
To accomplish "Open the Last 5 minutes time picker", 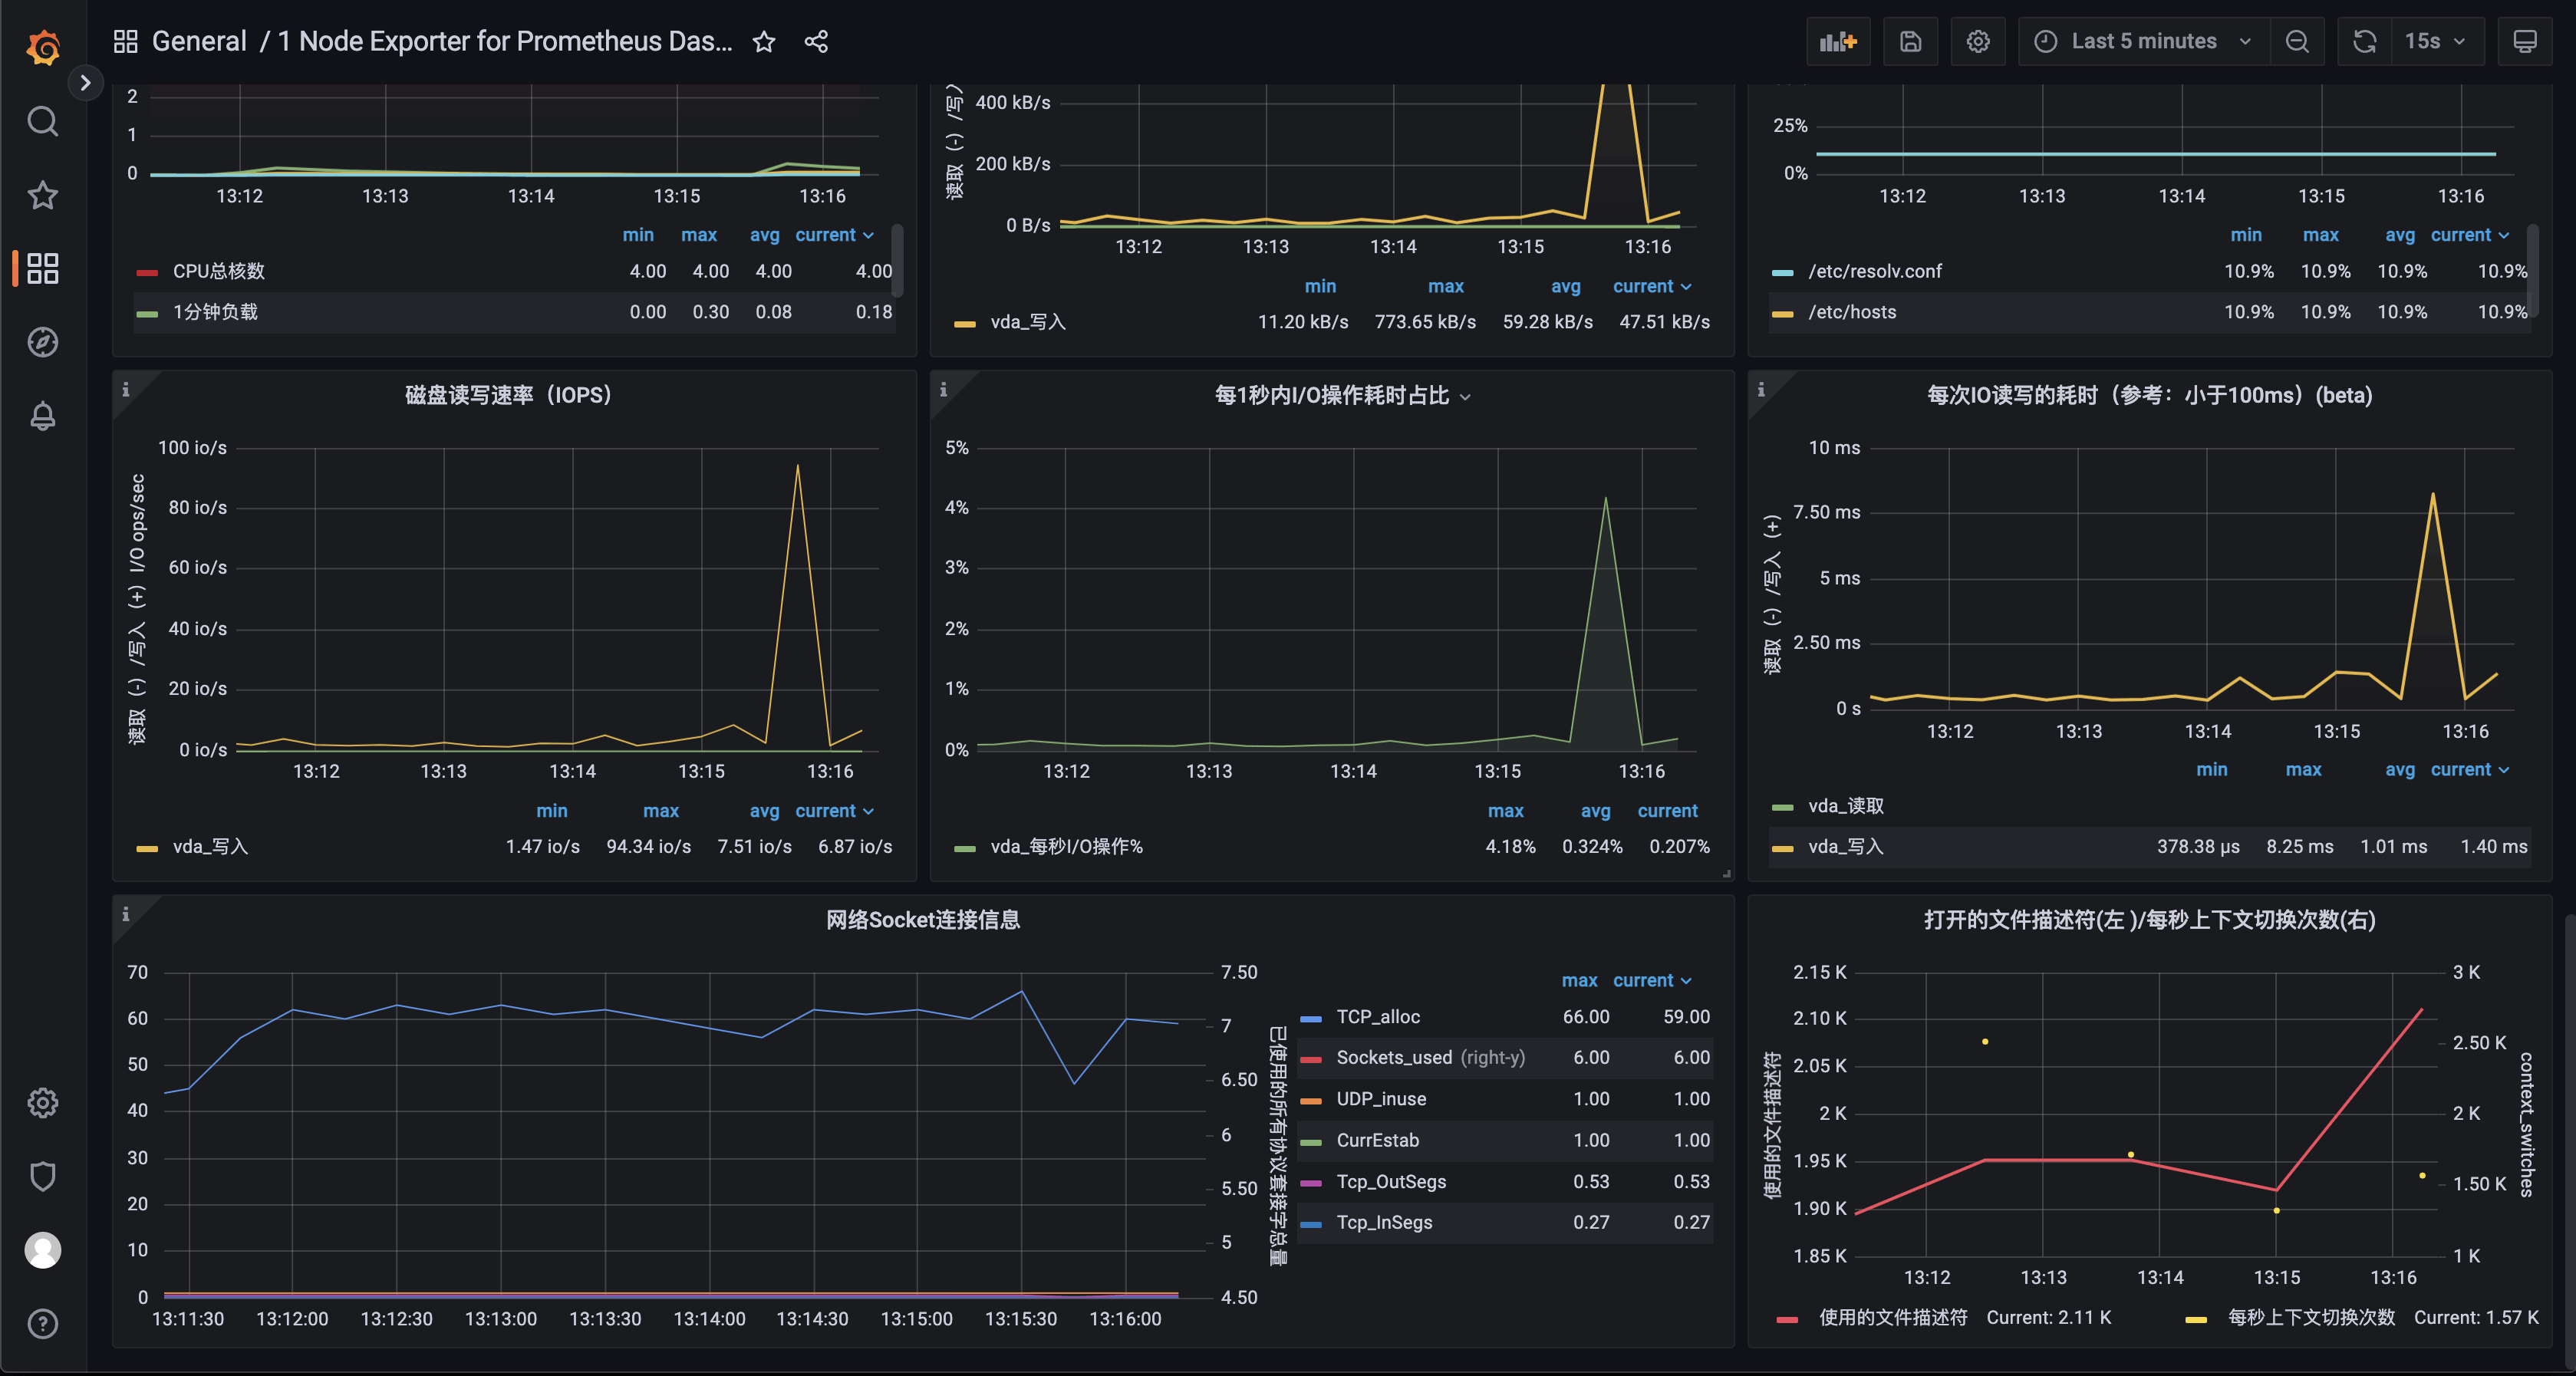I will [x=2144, y=41].
